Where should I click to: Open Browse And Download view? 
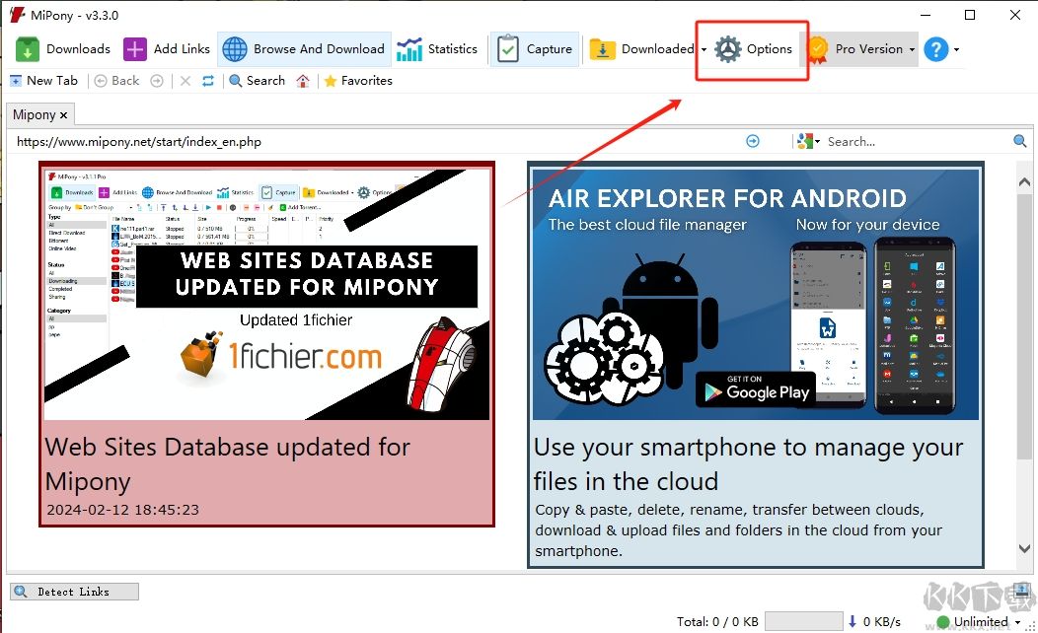304,49
